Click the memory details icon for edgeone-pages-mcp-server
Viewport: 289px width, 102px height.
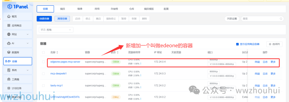pyautogui.click(x=141, y=64)
